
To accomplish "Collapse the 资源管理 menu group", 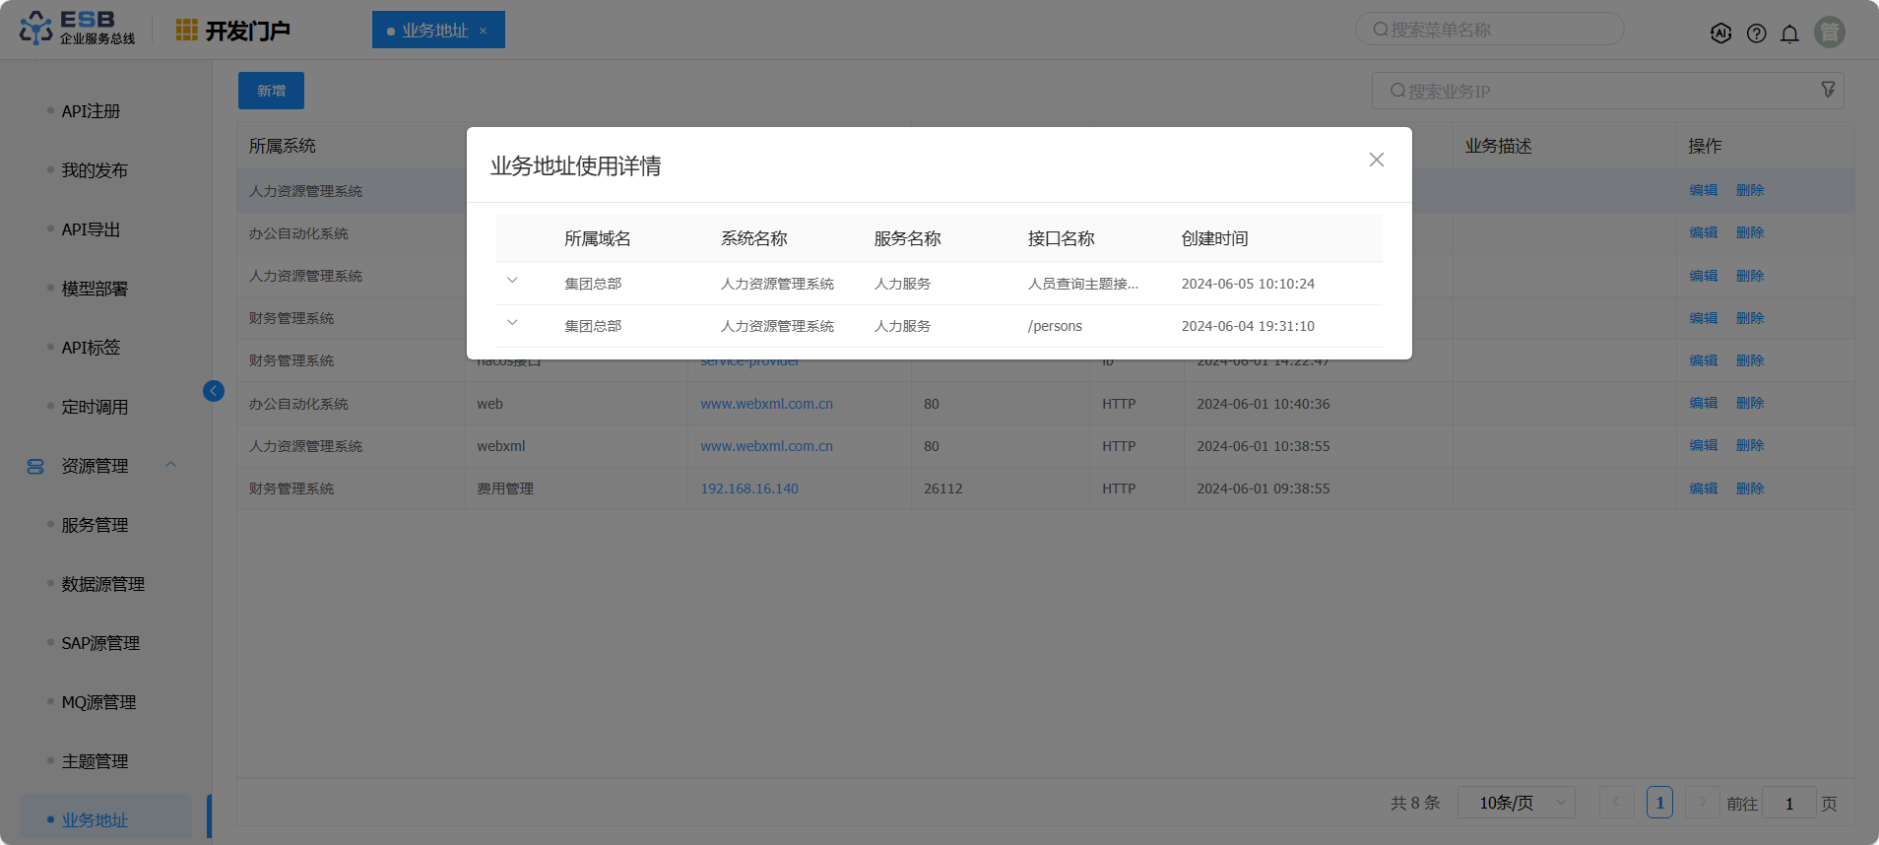I will (171, 465).
